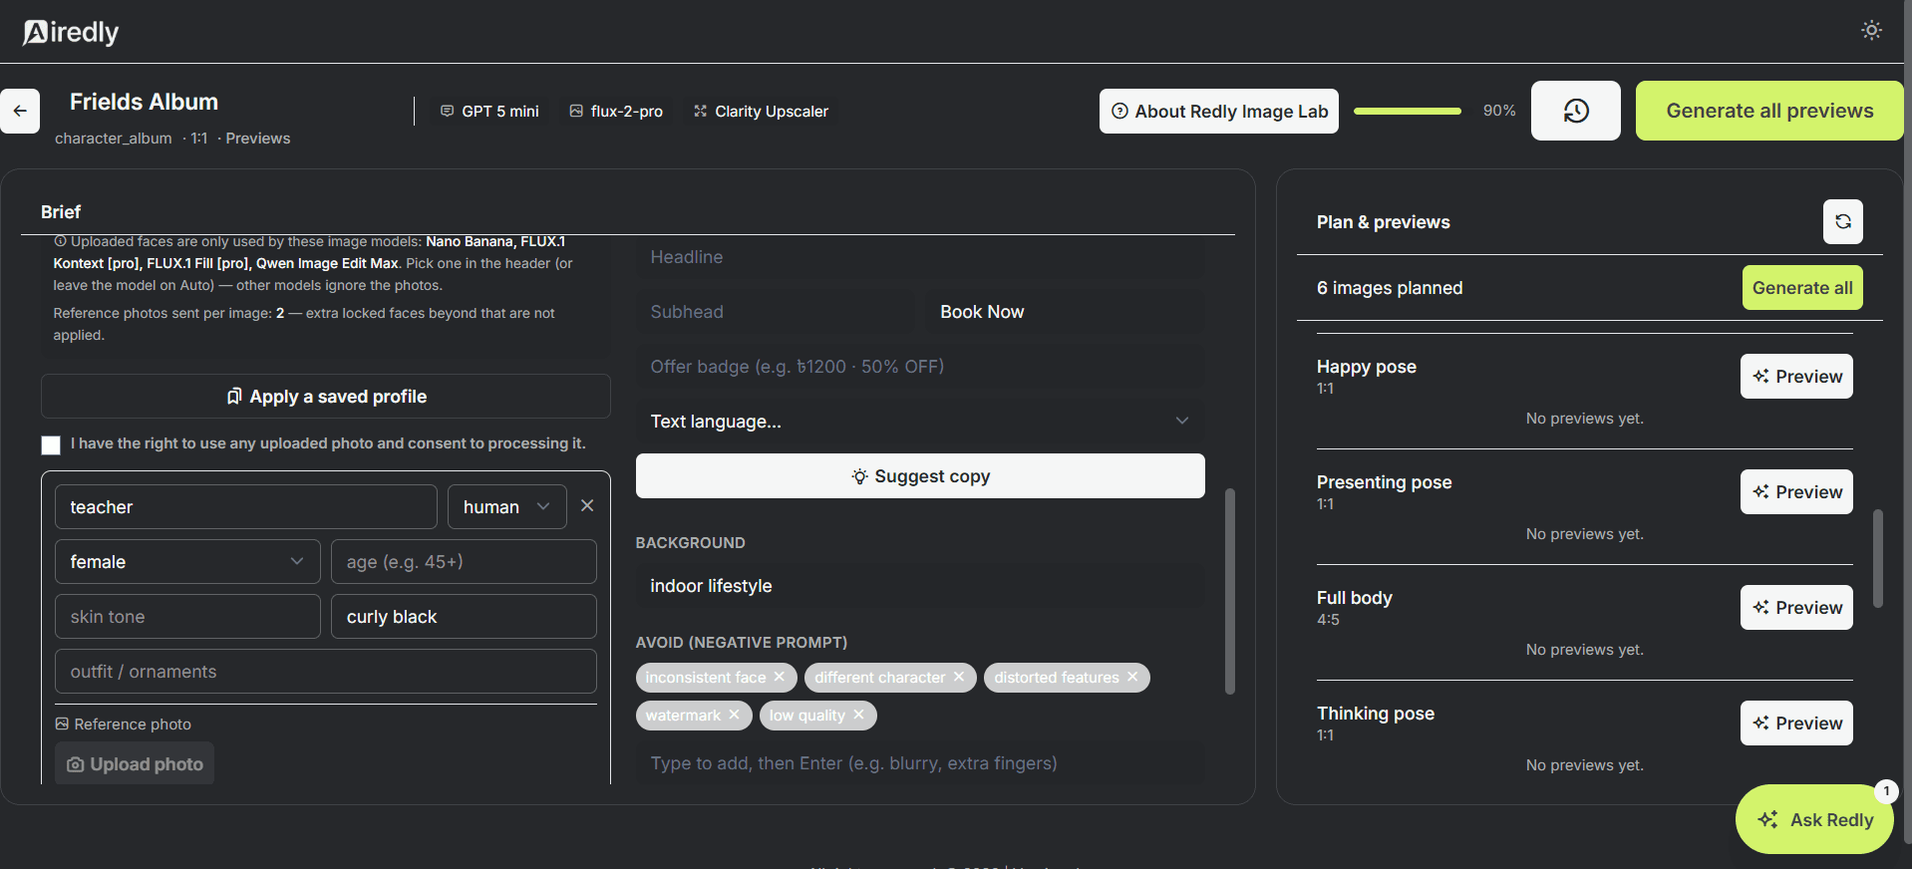Remove the 'distorted features' negative tag
Image resolution: width=1912 pixels, height=869 pixels.
point(1132,677)
